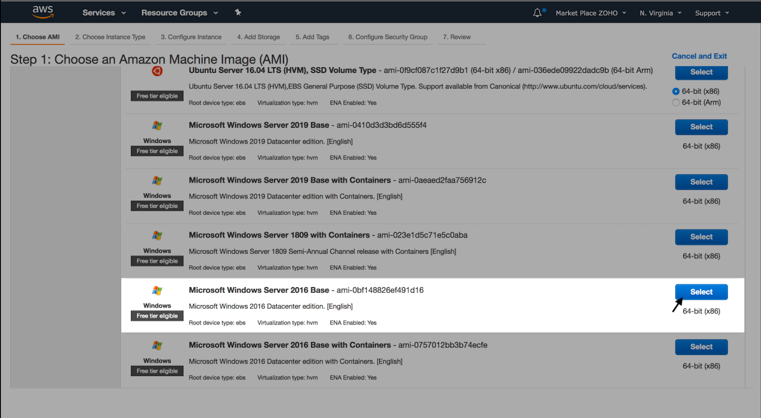Click Windows logo for 2016 Base with Containers

(157, 346)
